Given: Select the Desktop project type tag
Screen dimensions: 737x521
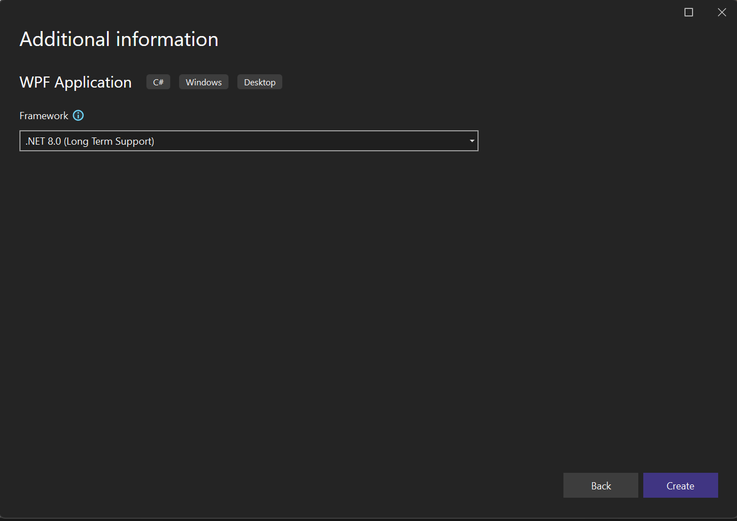Looking at the screenshot, I should [x=260, y=81].
